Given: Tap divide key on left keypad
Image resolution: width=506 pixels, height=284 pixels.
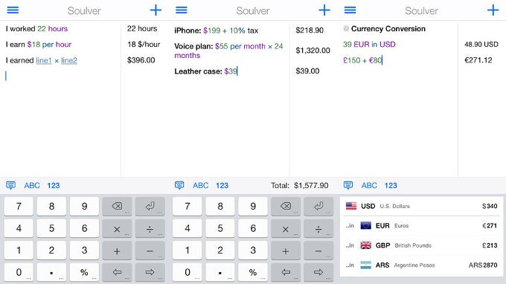Looking at the screenshot, I should coord(150,228).
